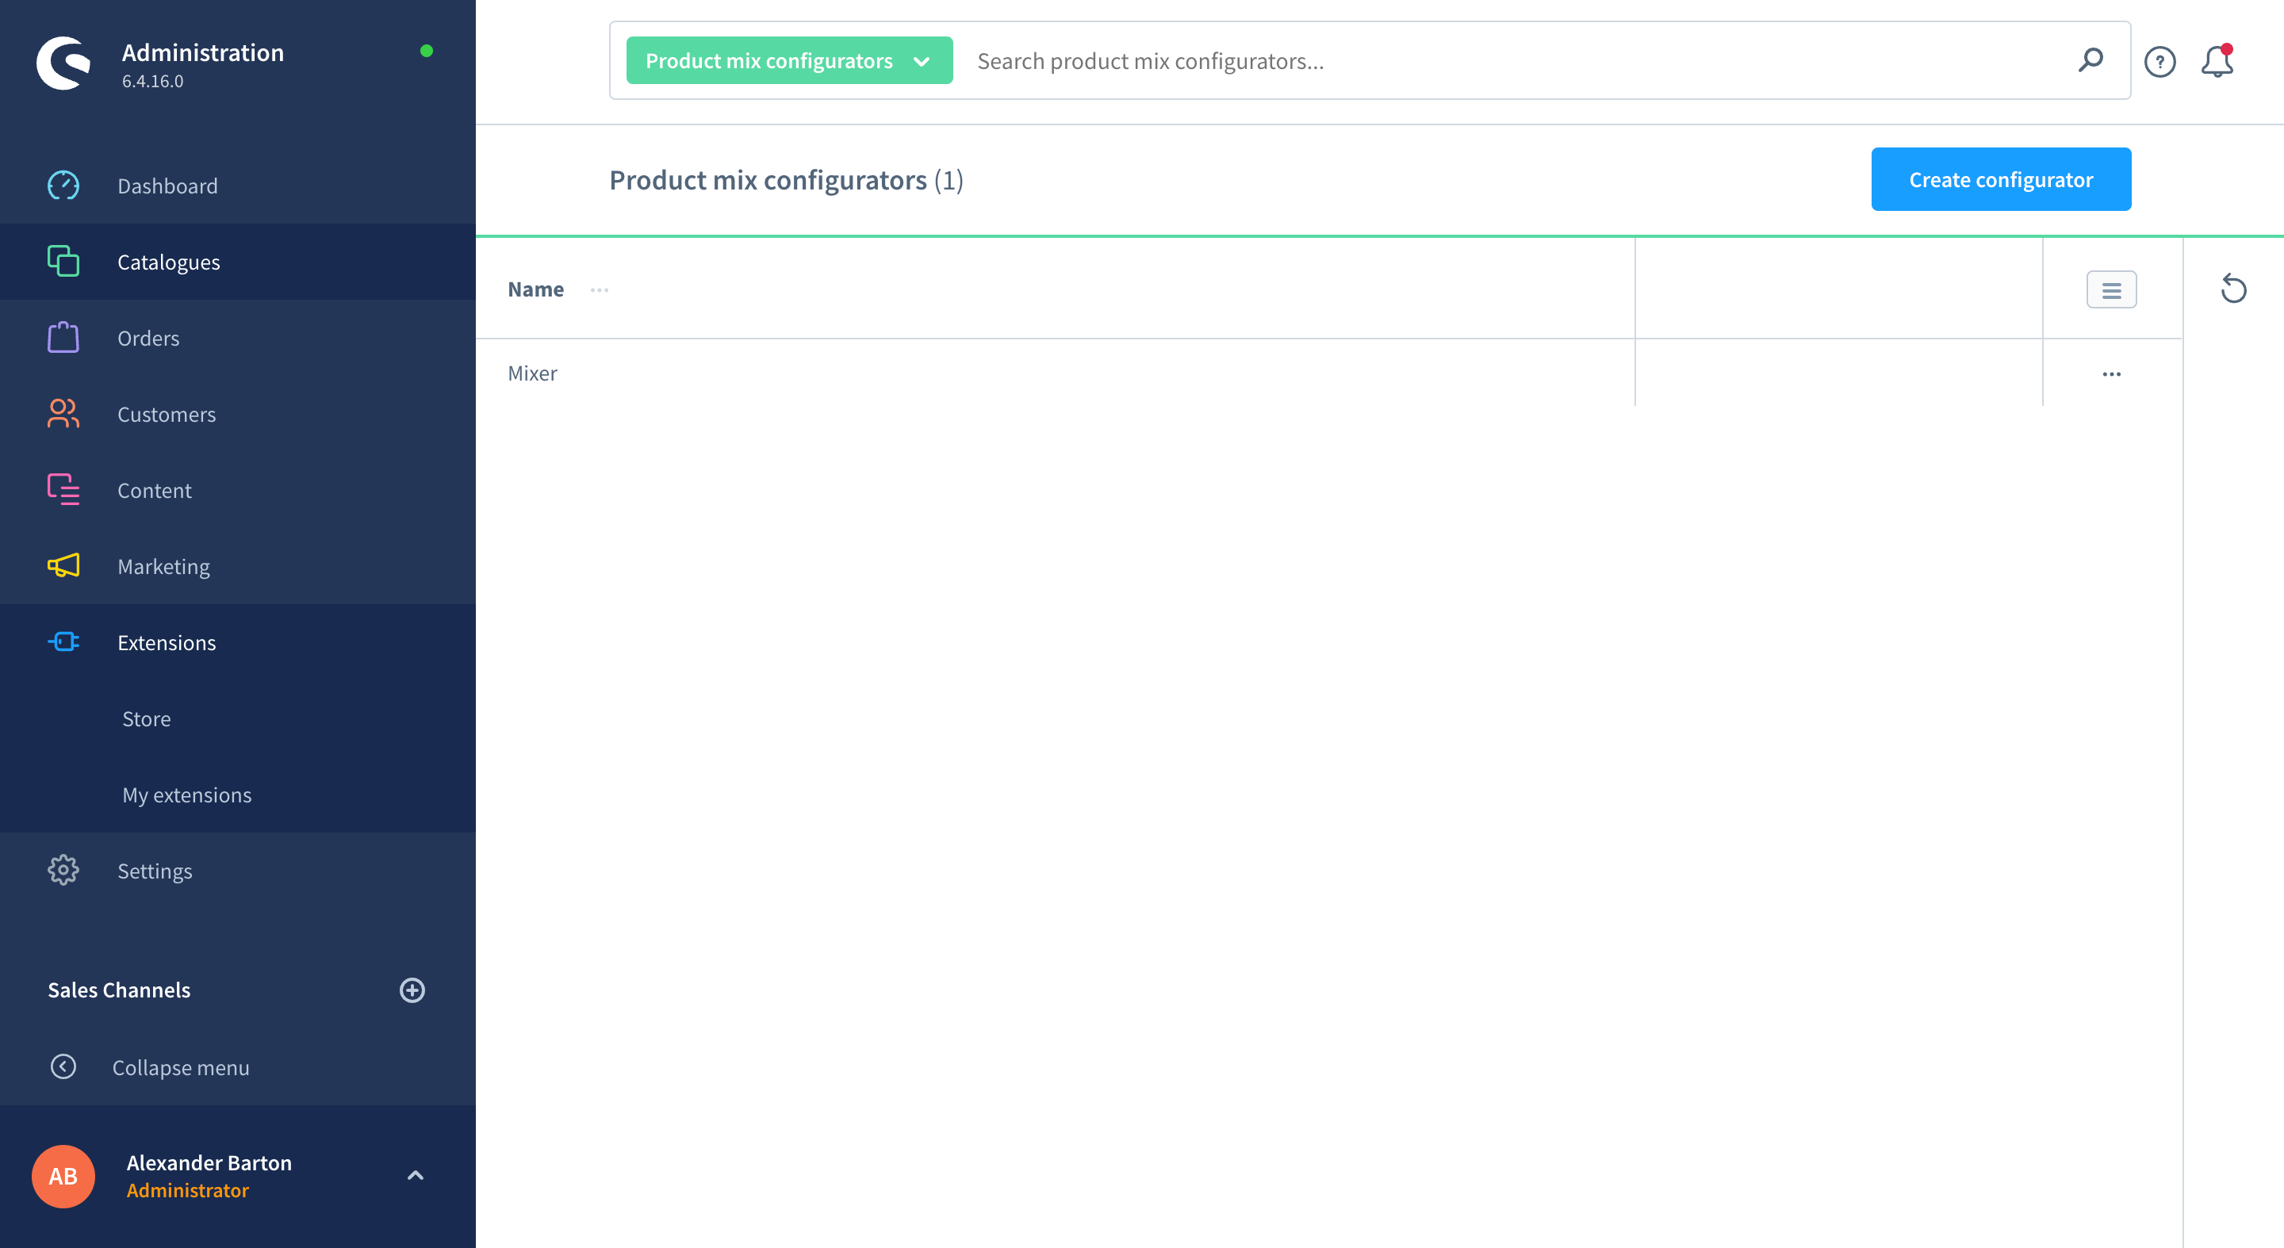2284x1248 pixels.
Task: Click the Catalogues icon in sidebar
Action: click(62, 262)
